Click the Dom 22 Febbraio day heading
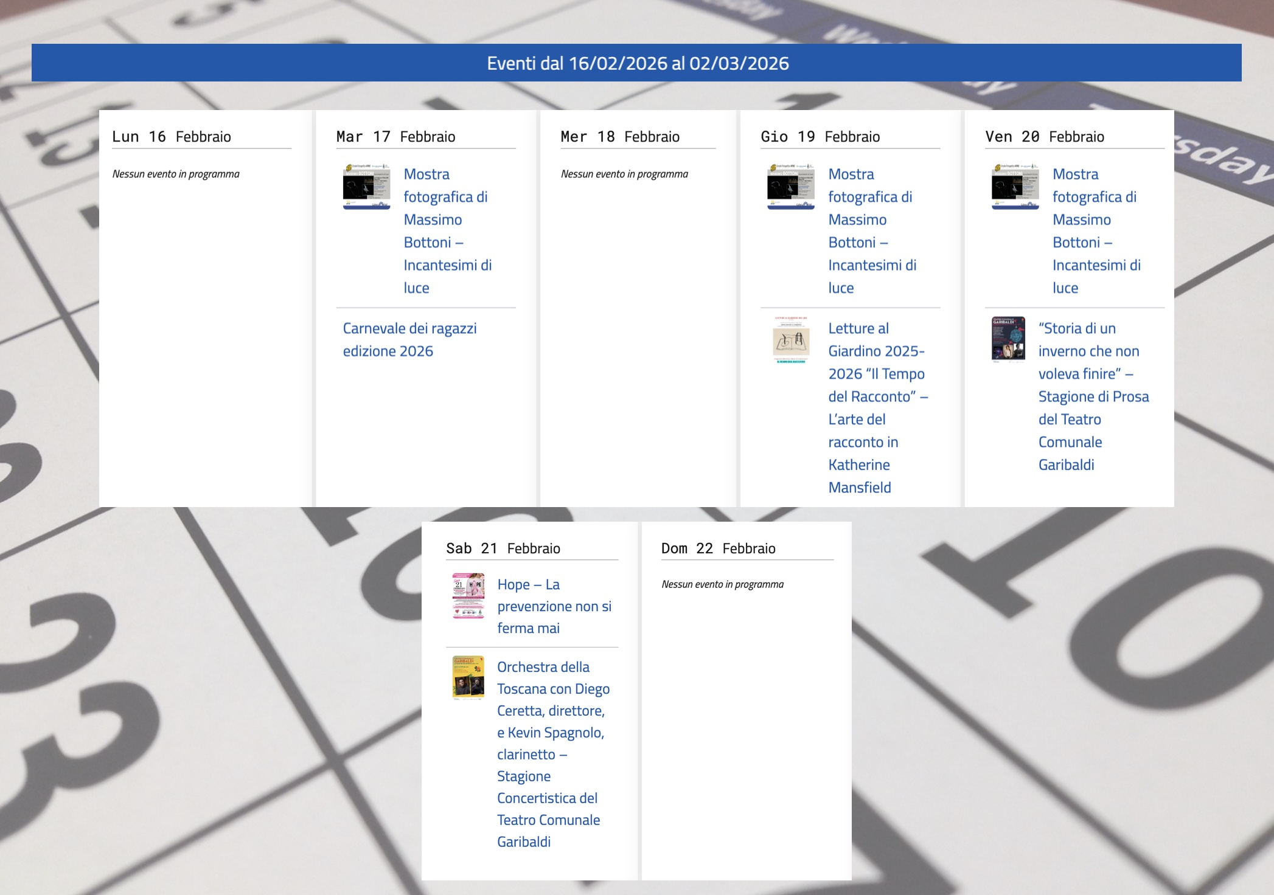 718,548
